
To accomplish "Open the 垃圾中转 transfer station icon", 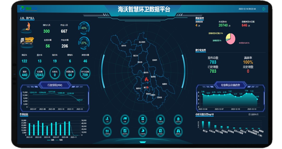I will 178,119.
